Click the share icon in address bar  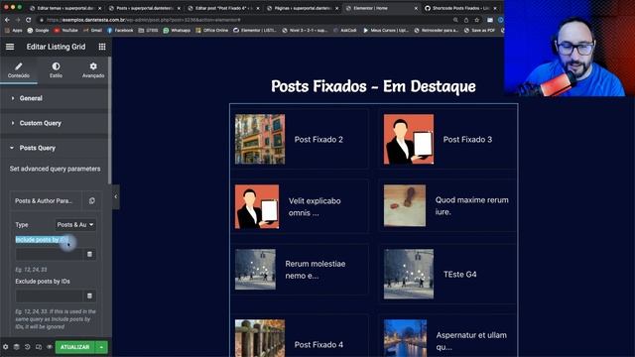(x=466, y=20)
